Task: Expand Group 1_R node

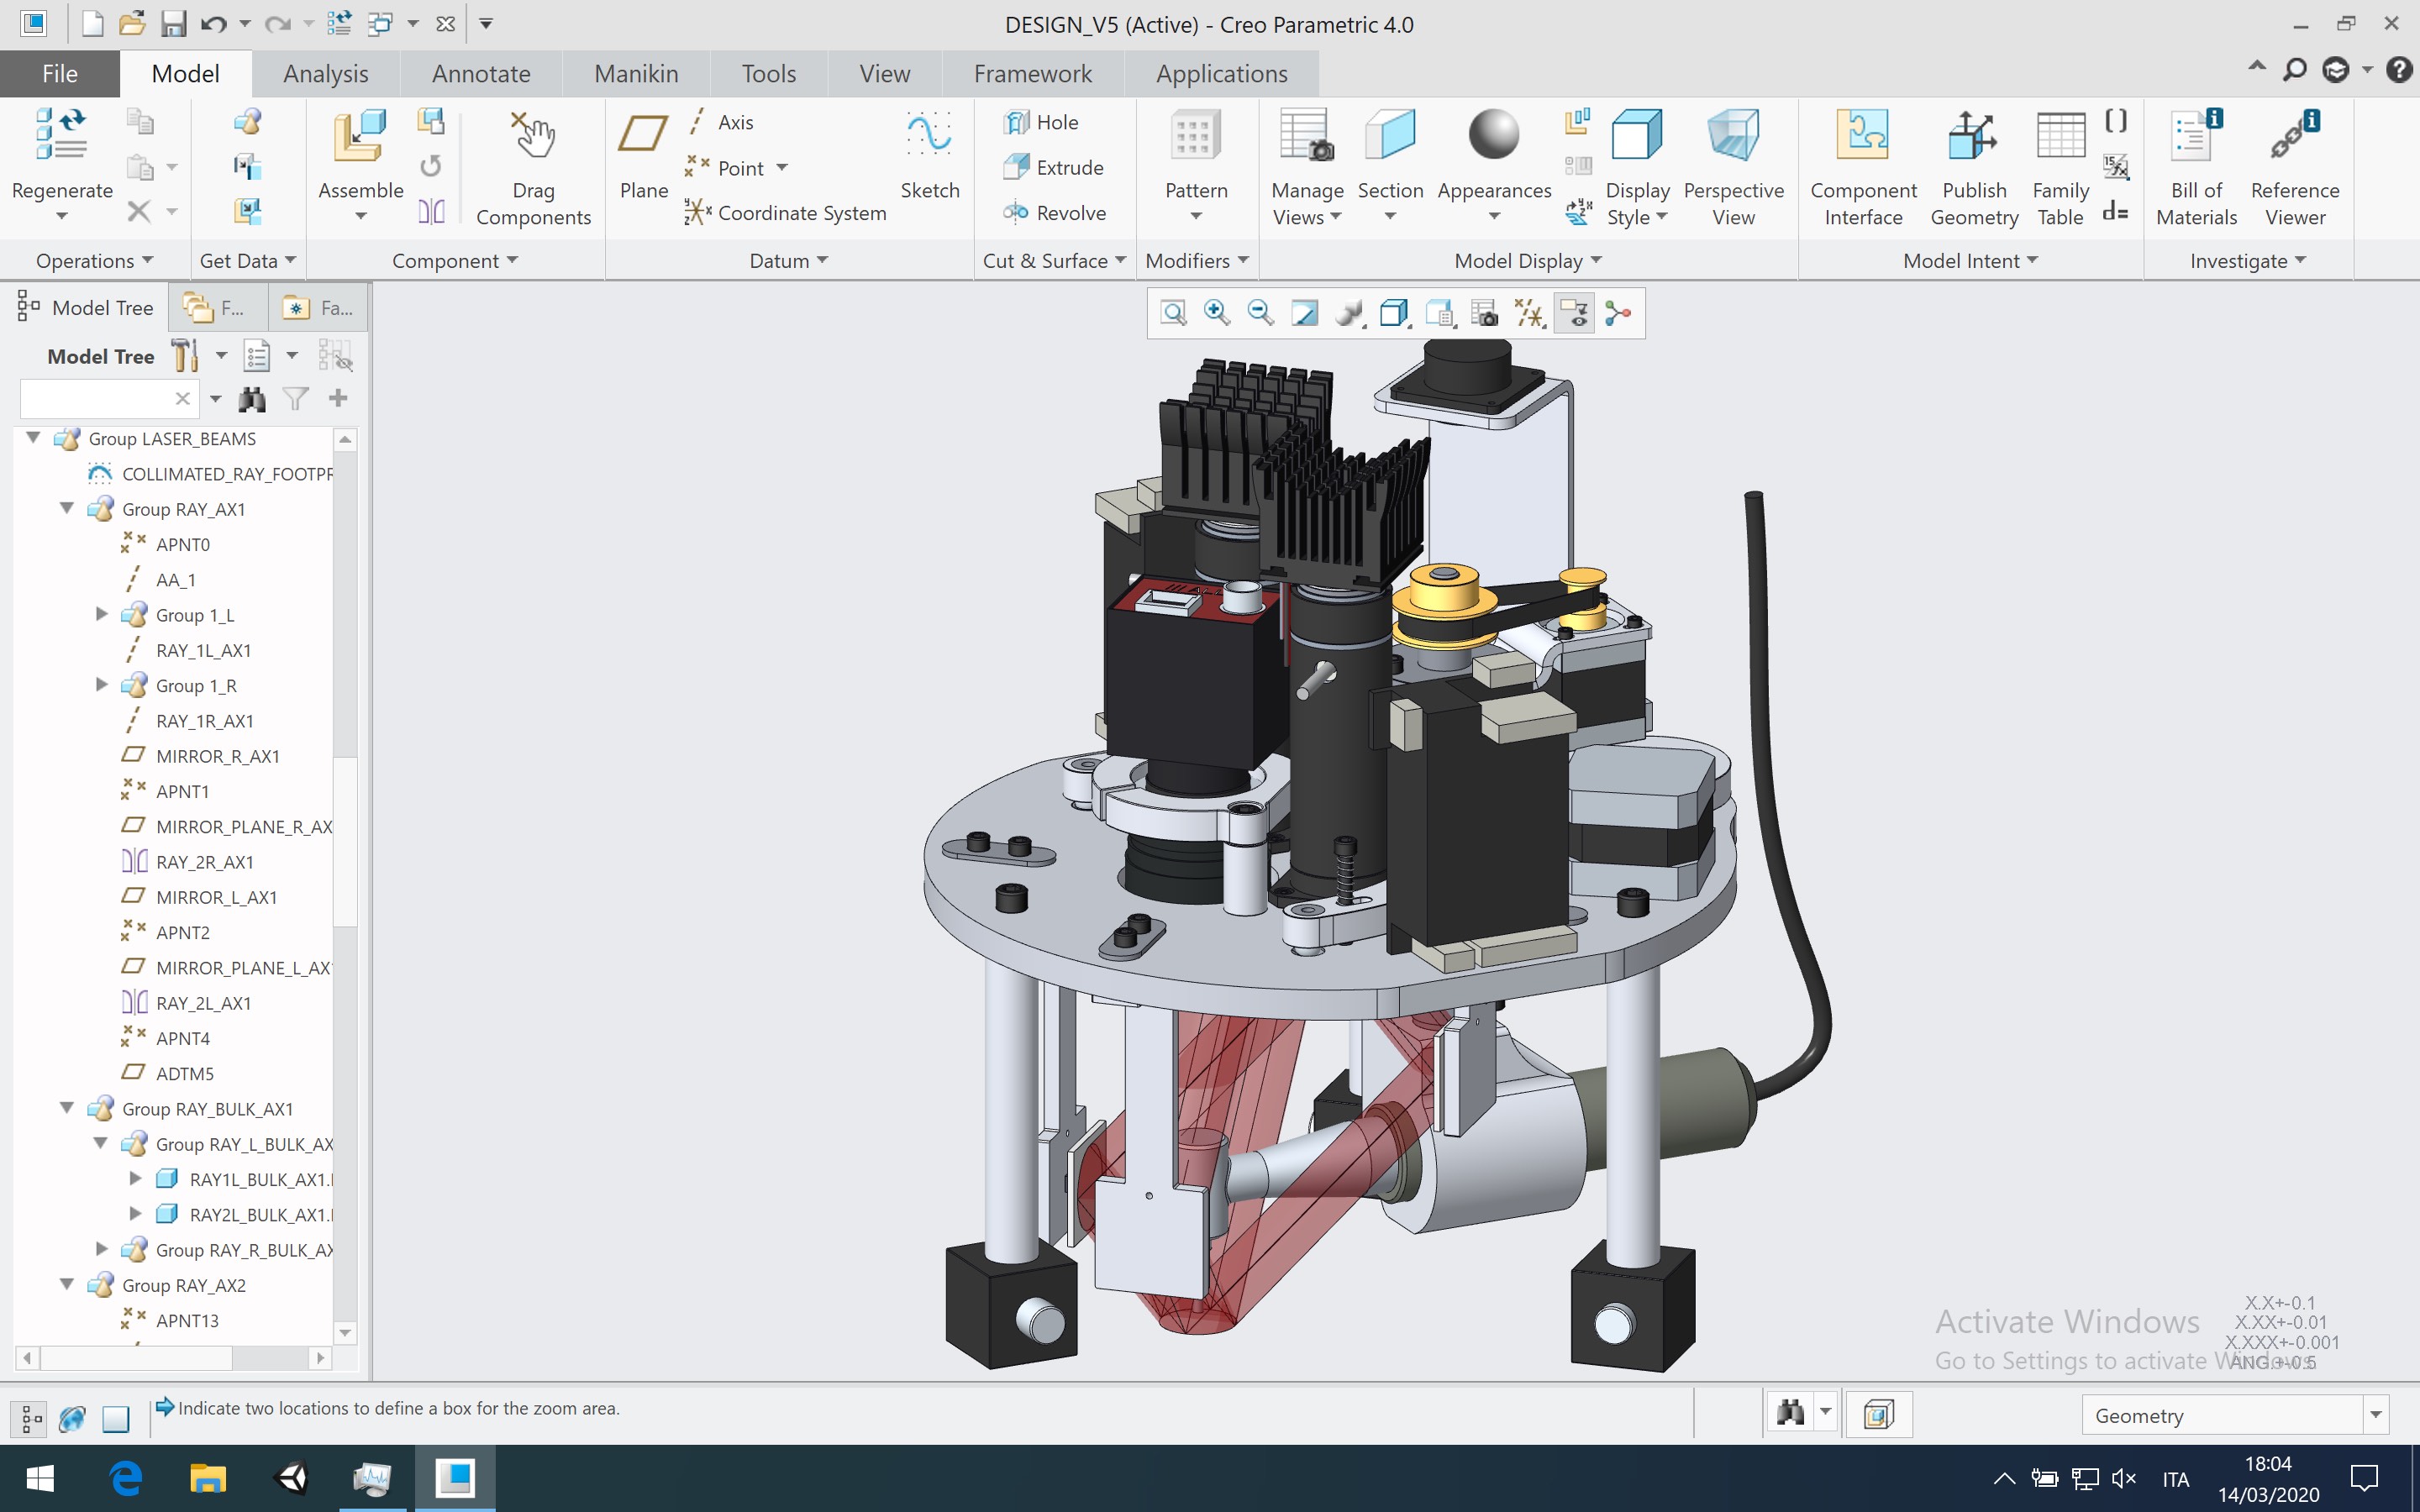Action: tap(101, 685)
